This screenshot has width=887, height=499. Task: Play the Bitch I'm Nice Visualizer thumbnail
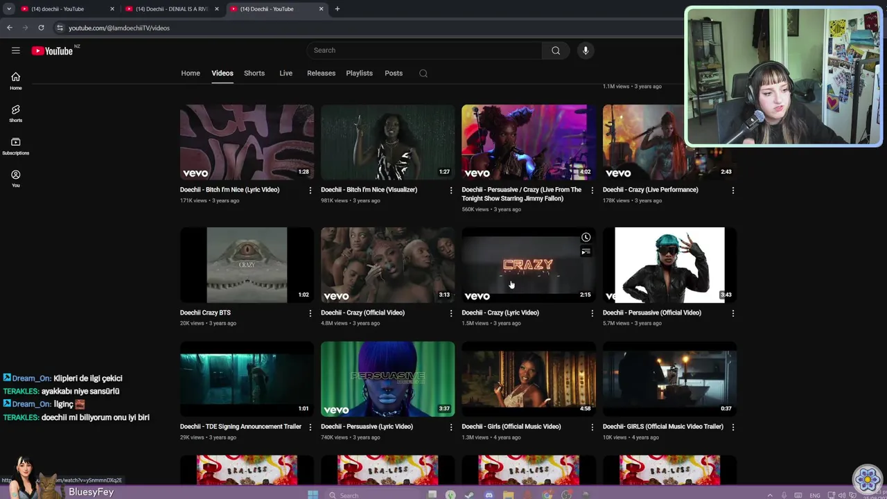pos(387,142)
